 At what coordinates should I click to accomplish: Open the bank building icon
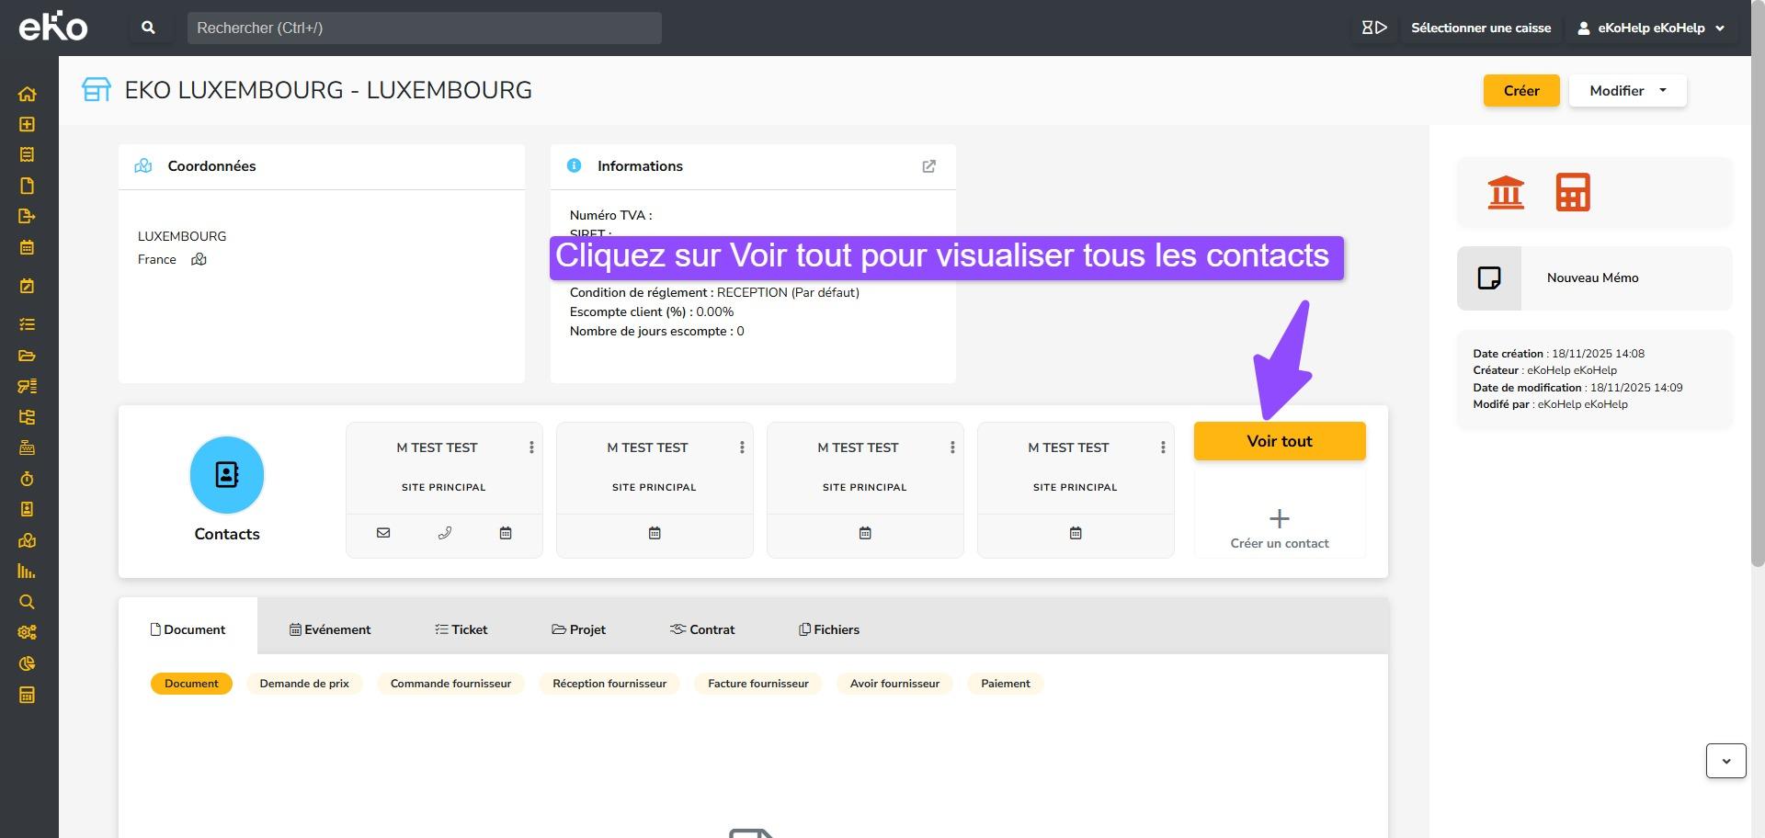[x=1505, y=192]
